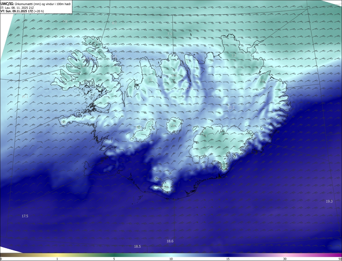The image size is (342, 261).
Task: Click the colorbar tick label '5'
Action: point(114,259)
